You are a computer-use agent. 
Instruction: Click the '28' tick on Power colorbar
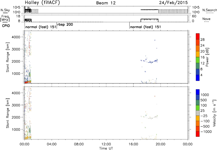(202, 40)
